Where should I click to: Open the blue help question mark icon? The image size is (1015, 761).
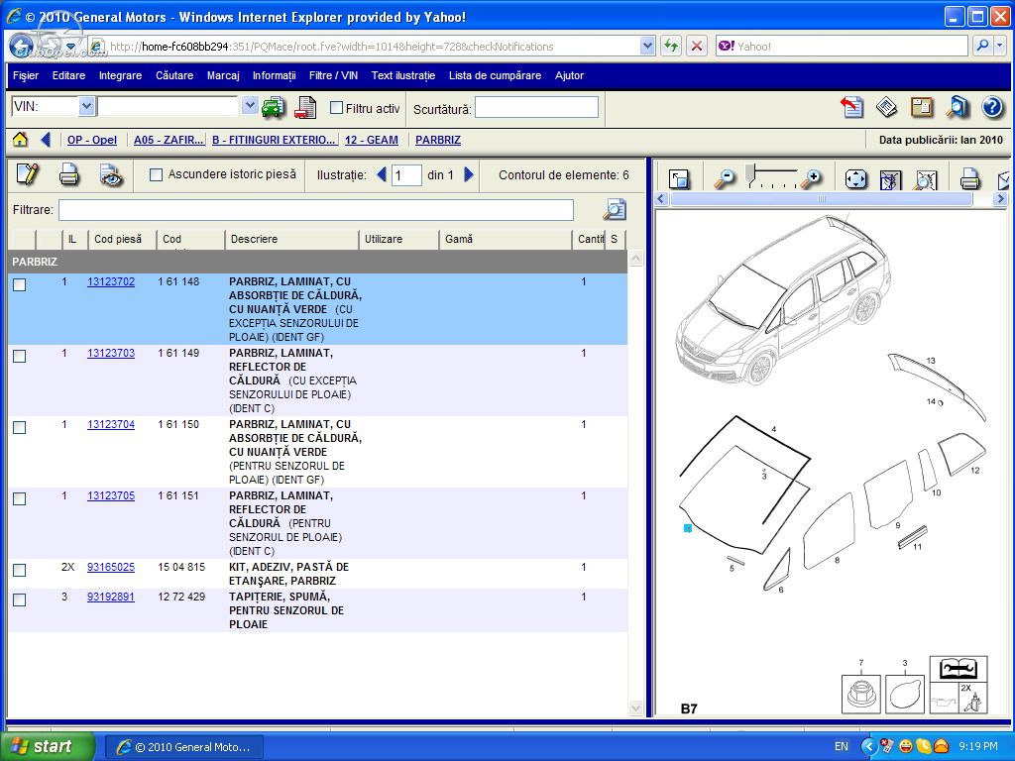(x=992, y=107)
